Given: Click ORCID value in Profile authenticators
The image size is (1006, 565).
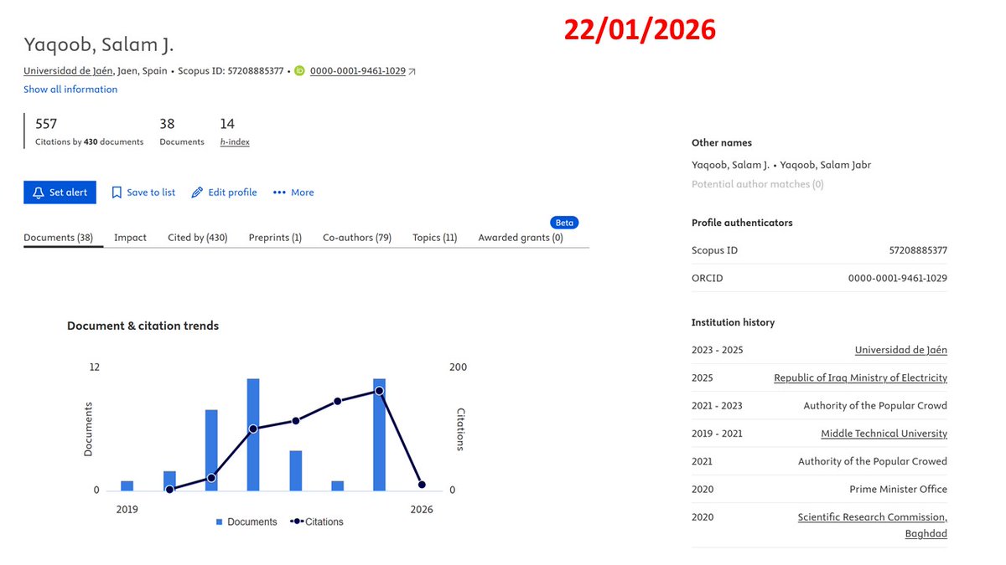Looking at the screenshot, I should tap(898, 278).
